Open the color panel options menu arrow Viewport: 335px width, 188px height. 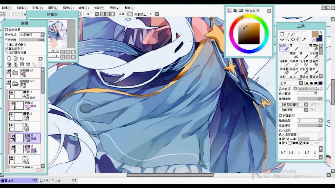tap(269, 11)
